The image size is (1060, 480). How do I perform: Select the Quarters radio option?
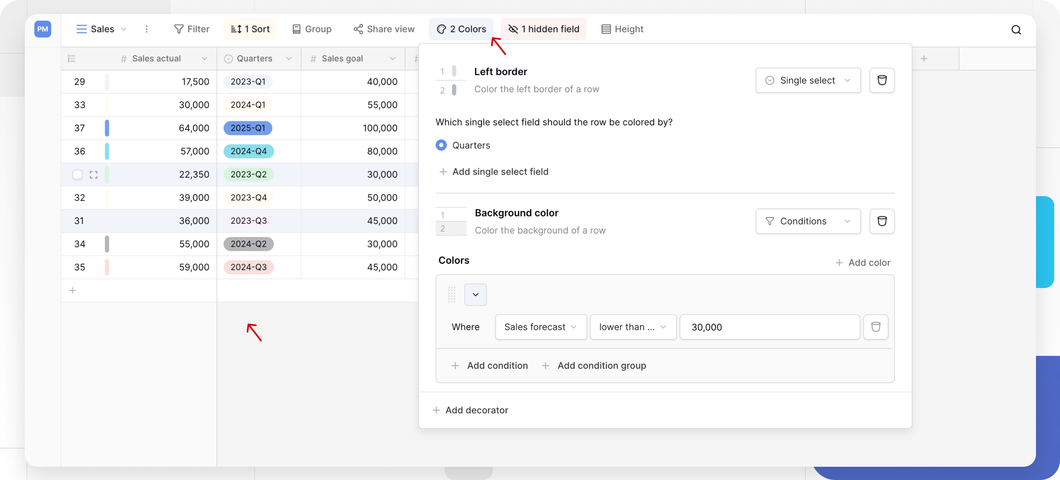coord(441,145)
